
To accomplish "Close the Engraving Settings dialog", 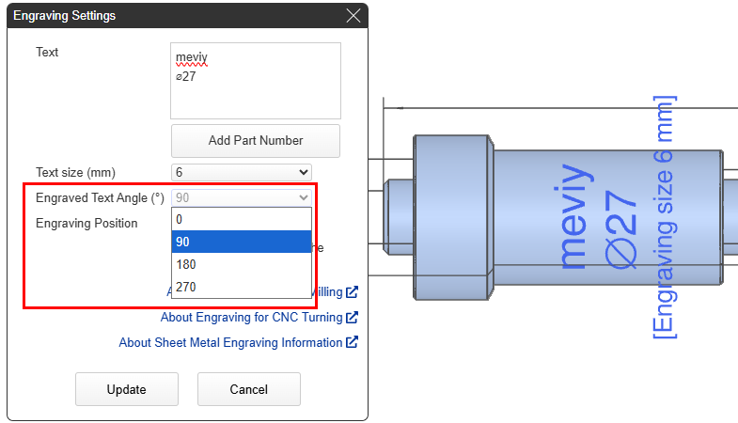I will 353,16.
